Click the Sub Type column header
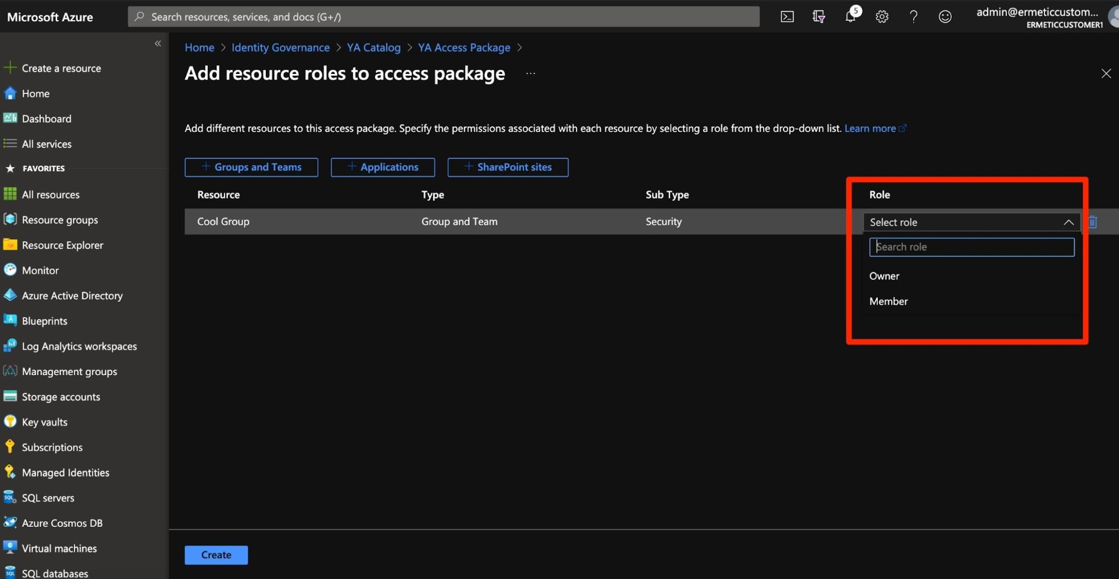Screen dimensions: 1119x579 [x=667, y=194]
